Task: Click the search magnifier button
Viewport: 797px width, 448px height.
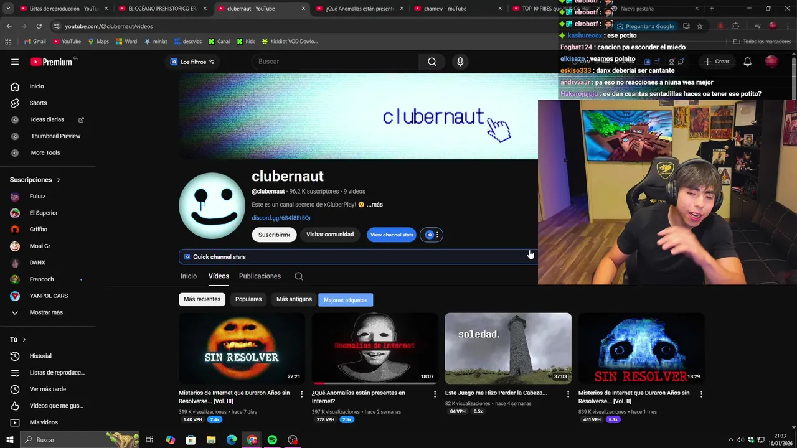Action: point(432,62)
